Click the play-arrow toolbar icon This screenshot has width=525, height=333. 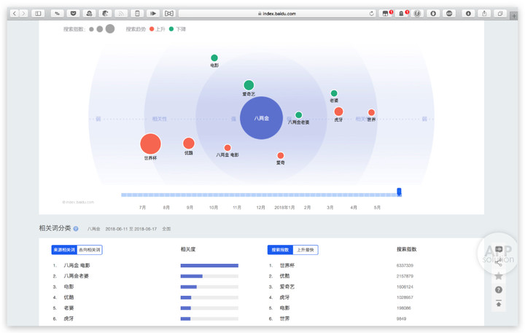pos(153,13)
